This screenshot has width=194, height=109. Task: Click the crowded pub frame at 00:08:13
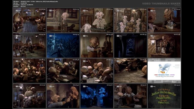pyautogui.click(x=29, y=71)
